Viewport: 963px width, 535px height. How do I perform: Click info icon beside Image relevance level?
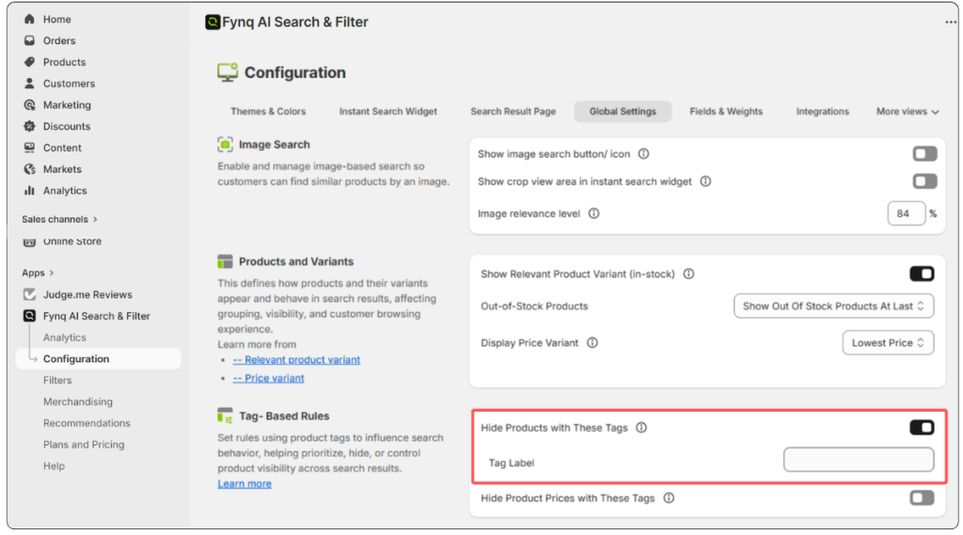594,213
